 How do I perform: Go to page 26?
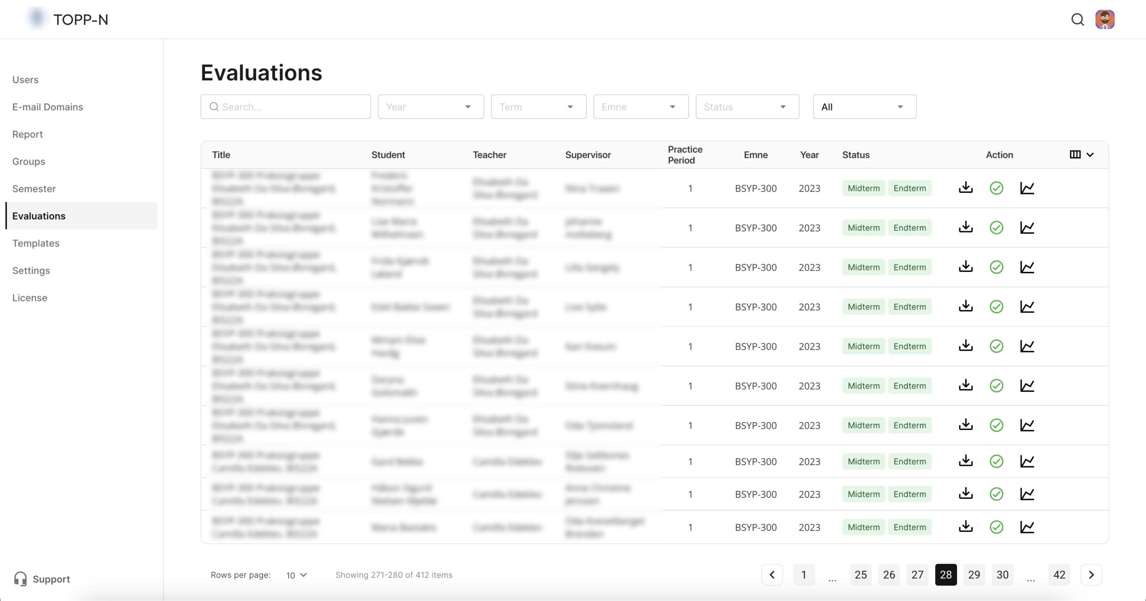(889, 575)
